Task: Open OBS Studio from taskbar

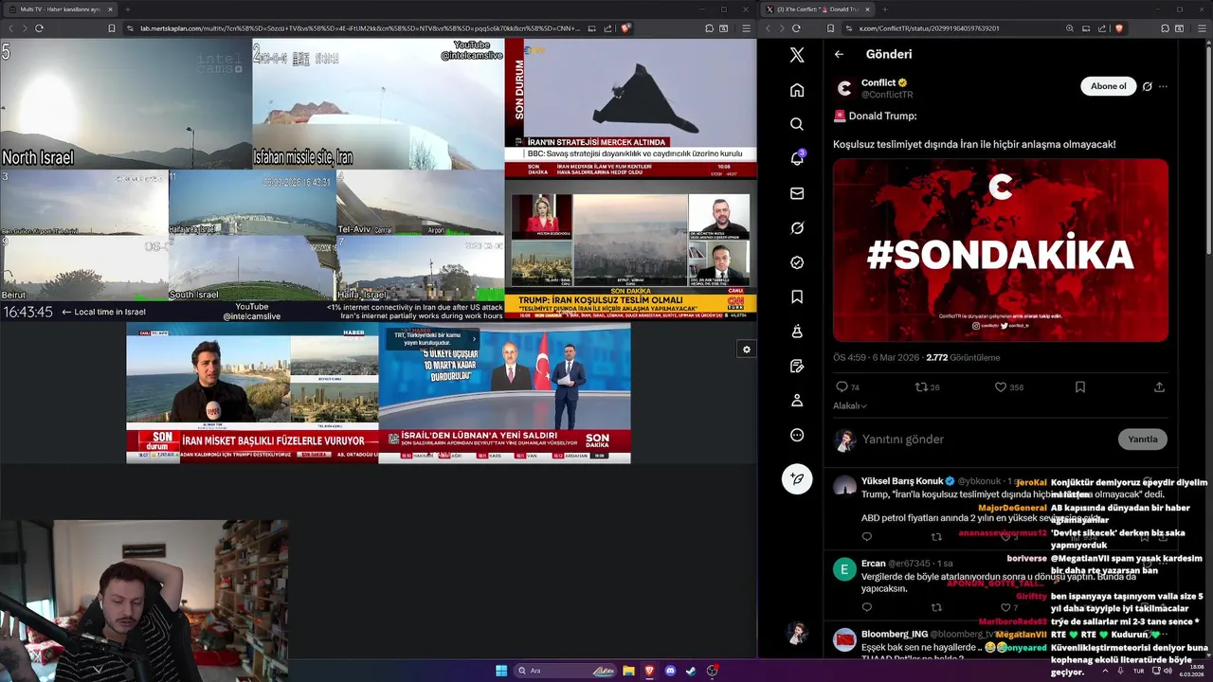Action: 712,671
